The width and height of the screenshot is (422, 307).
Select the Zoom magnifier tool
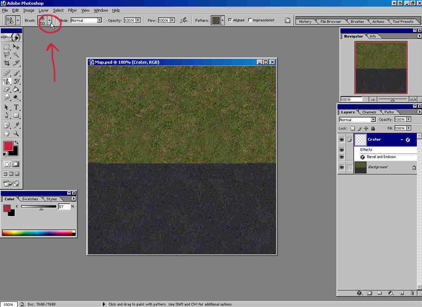pyautogui.click(x=16, y=134)
